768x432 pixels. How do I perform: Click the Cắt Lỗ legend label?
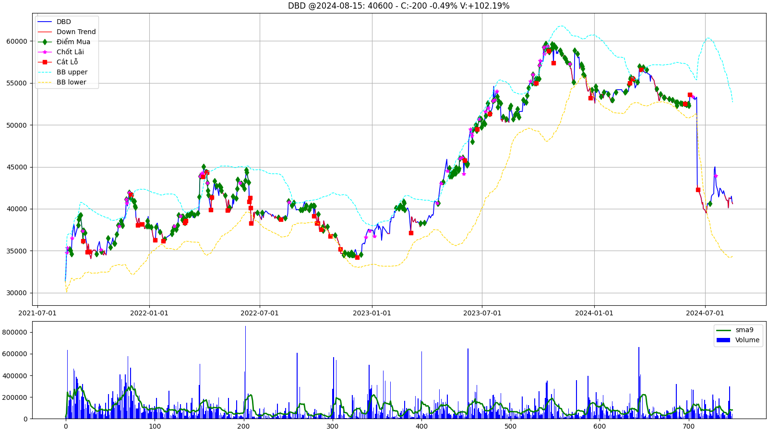67,62
